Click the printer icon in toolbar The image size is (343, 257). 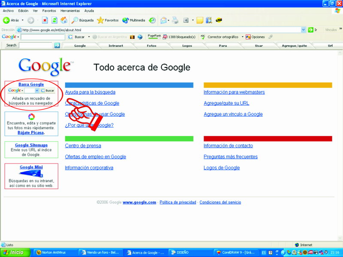click(175, 20)
